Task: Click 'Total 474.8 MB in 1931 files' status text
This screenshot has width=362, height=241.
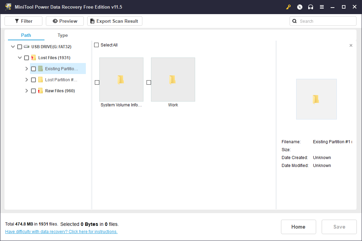Action: (31, 224)
